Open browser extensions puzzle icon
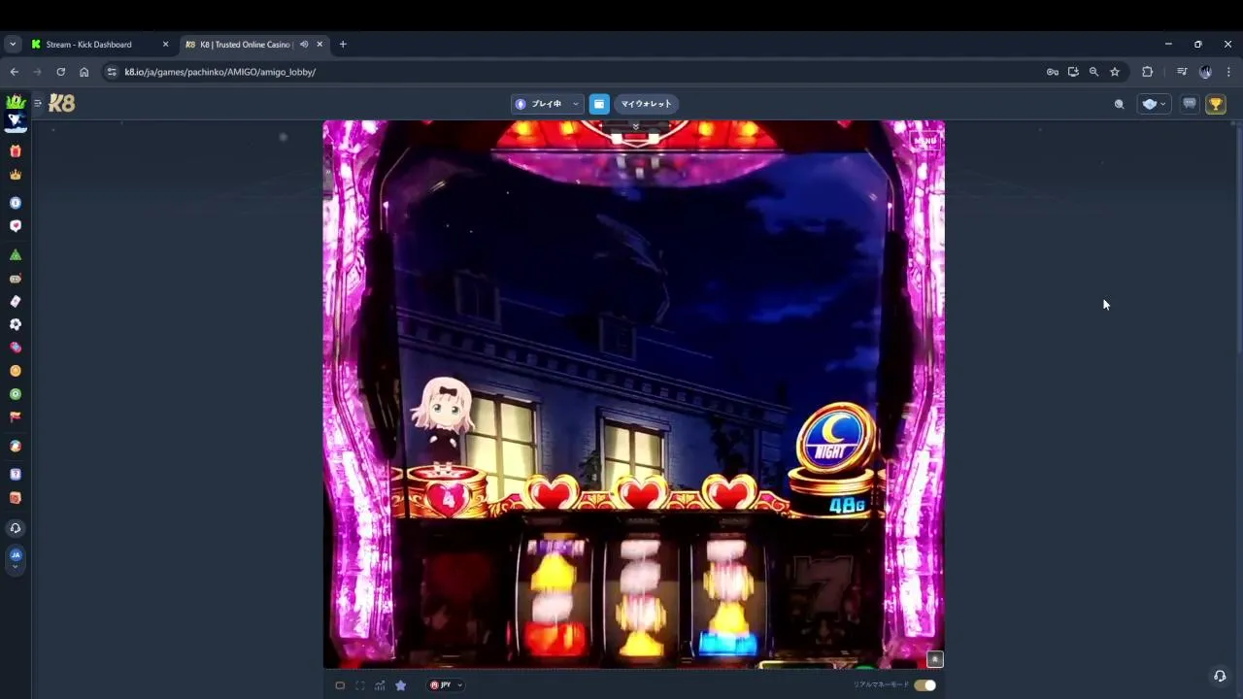 (x=1147, y=72)
